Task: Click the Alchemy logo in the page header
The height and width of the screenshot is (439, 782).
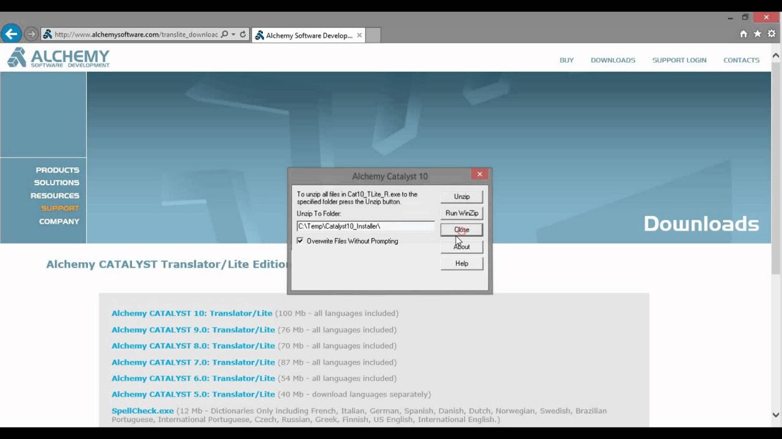Action: (x=58, y=58)
